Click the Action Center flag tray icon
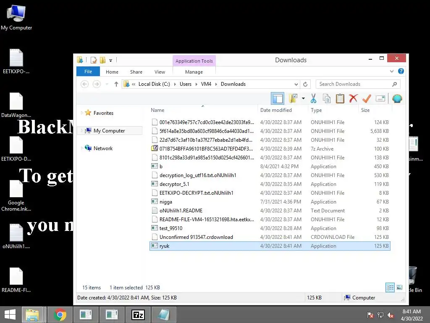 370,315
